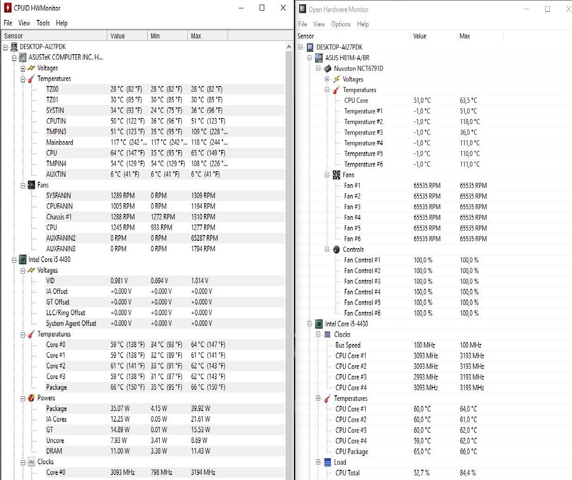
Task: Click the ASUS H81M-A/BR mainboard icon
Action: click(319, 58)
